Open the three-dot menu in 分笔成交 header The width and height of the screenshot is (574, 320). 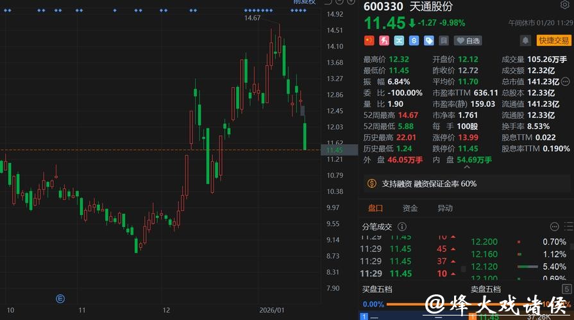[x=554, y=227]
